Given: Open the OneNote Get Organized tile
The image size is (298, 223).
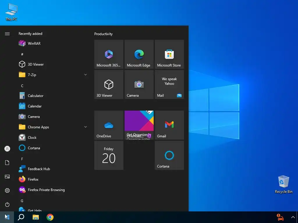Looking at the screenshot, I should [139, 125].
